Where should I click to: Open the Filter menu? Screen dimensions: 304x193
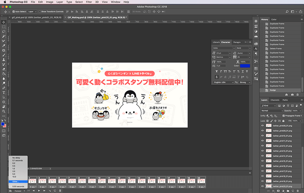[89, 2]
